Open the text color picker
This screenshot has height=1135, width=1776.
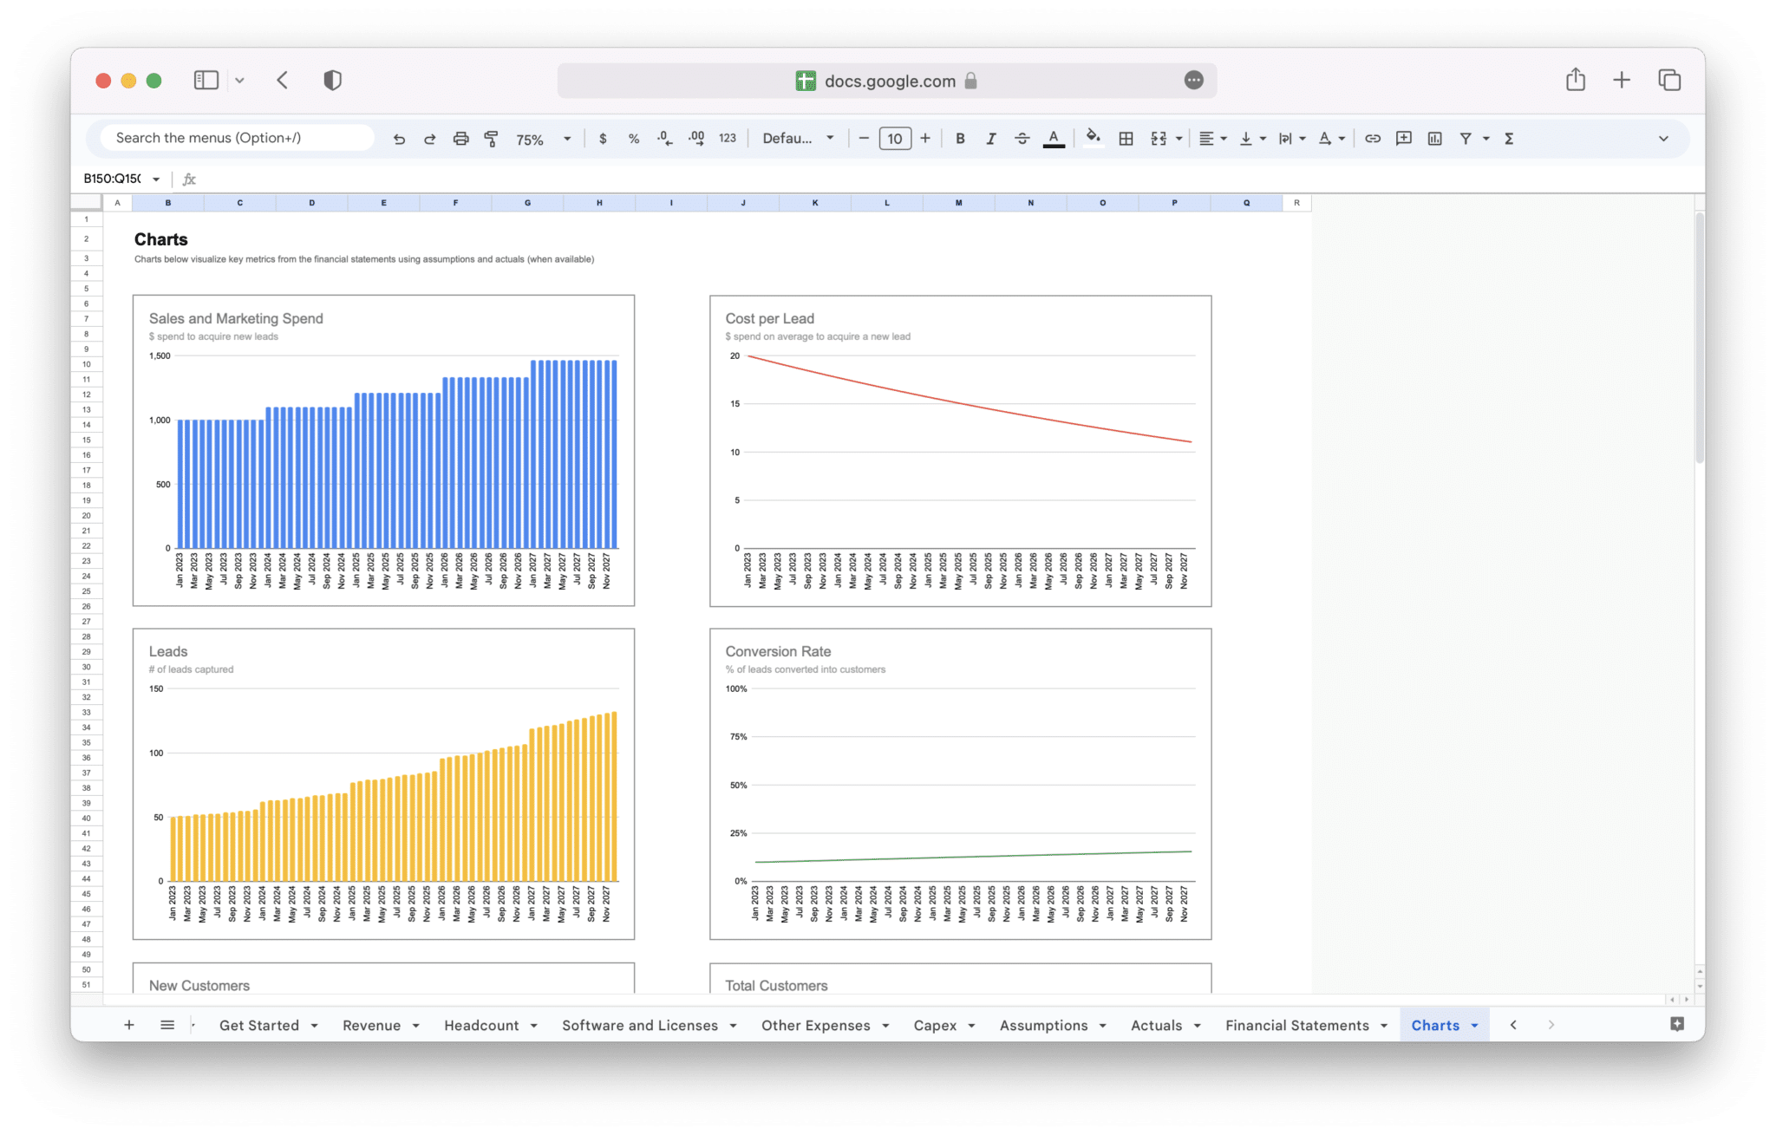coord(1054,139)
